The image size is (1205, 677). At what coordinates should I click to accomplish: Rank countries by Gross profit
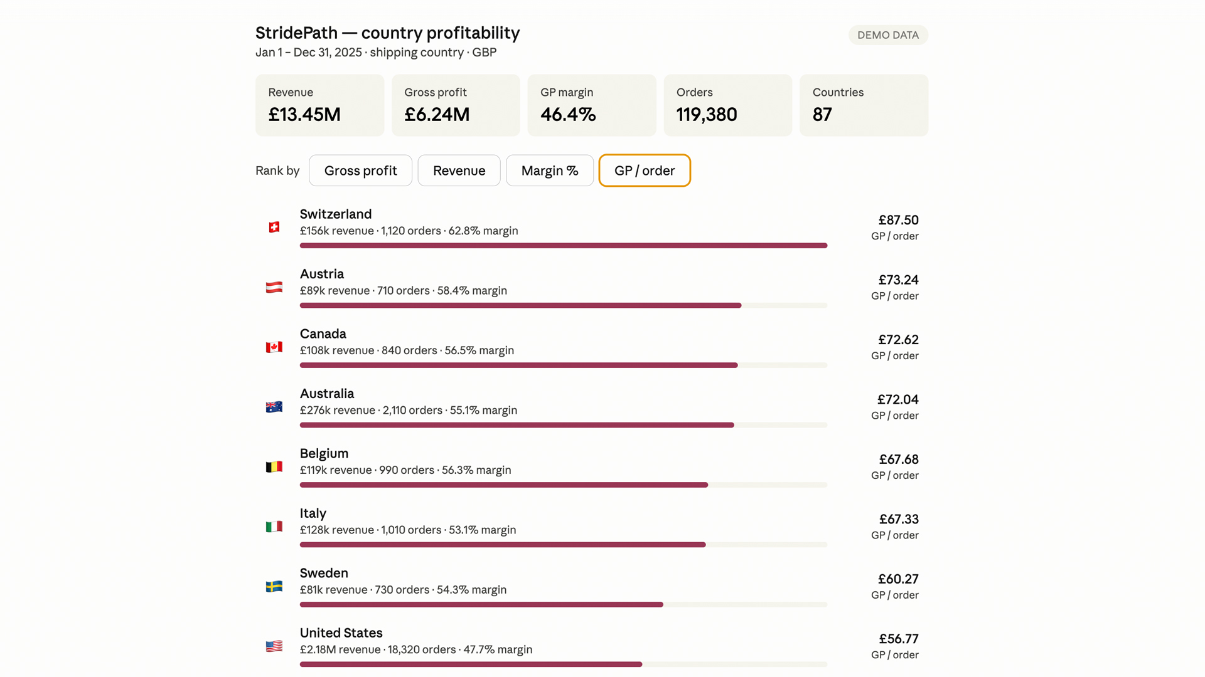tap(360, 171)
